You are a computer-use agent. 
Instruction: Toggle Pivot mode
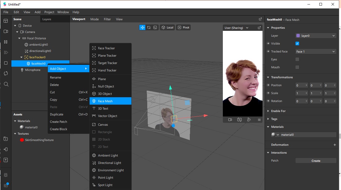pos(183,27)
